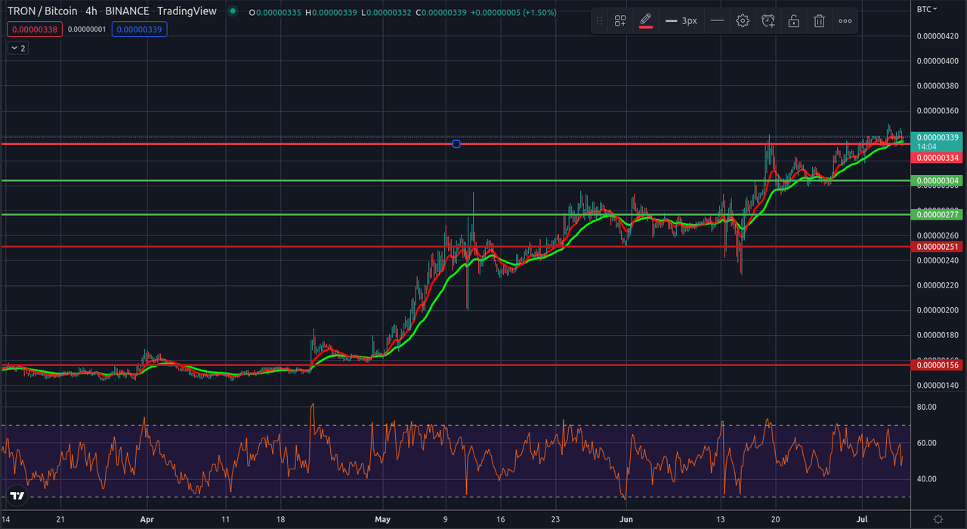This screenshot has height=529, width=967.
Task: Click the spread value 0.00000001
Action: [x=86, y=29]
